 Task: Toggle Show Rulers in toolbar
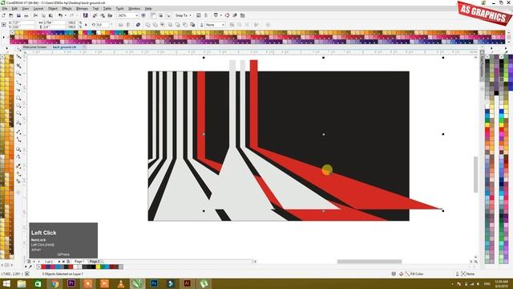point(153,15)
